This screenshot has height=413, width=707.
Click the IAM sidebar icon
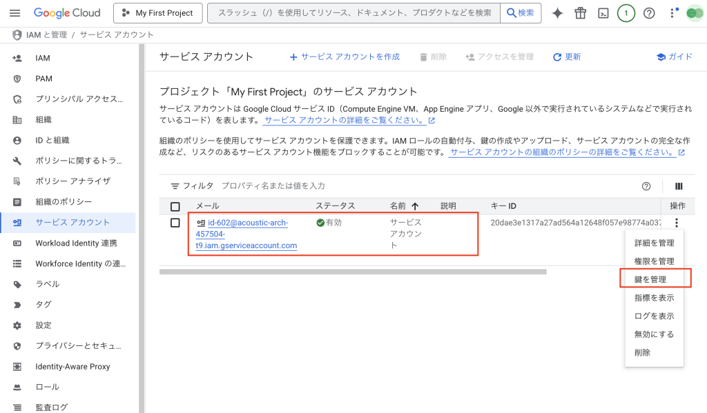pyautogui.click(x=17, y=58)
